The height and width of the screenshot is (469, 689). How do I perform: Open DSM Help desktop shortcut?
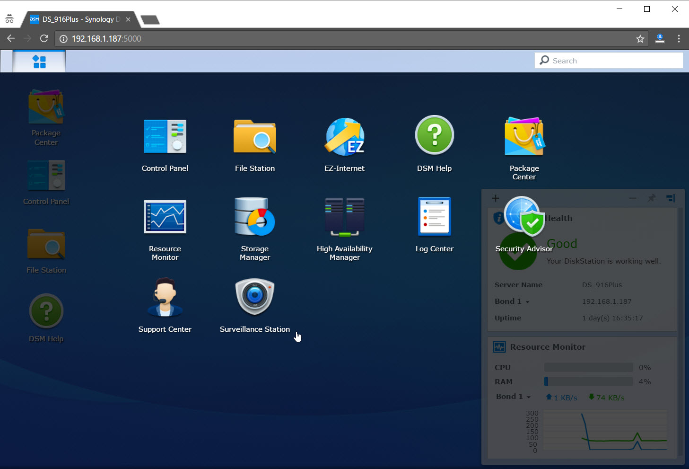click(x=46, y=318)
